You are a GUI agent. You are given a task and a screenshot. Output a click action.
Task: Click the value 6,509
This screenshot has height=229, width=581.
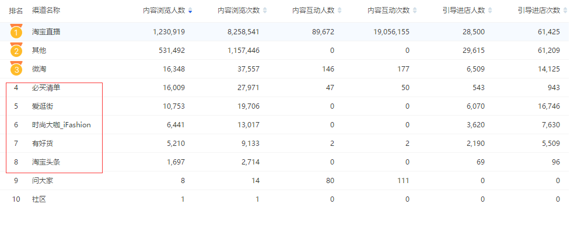[x=476, y=69]
